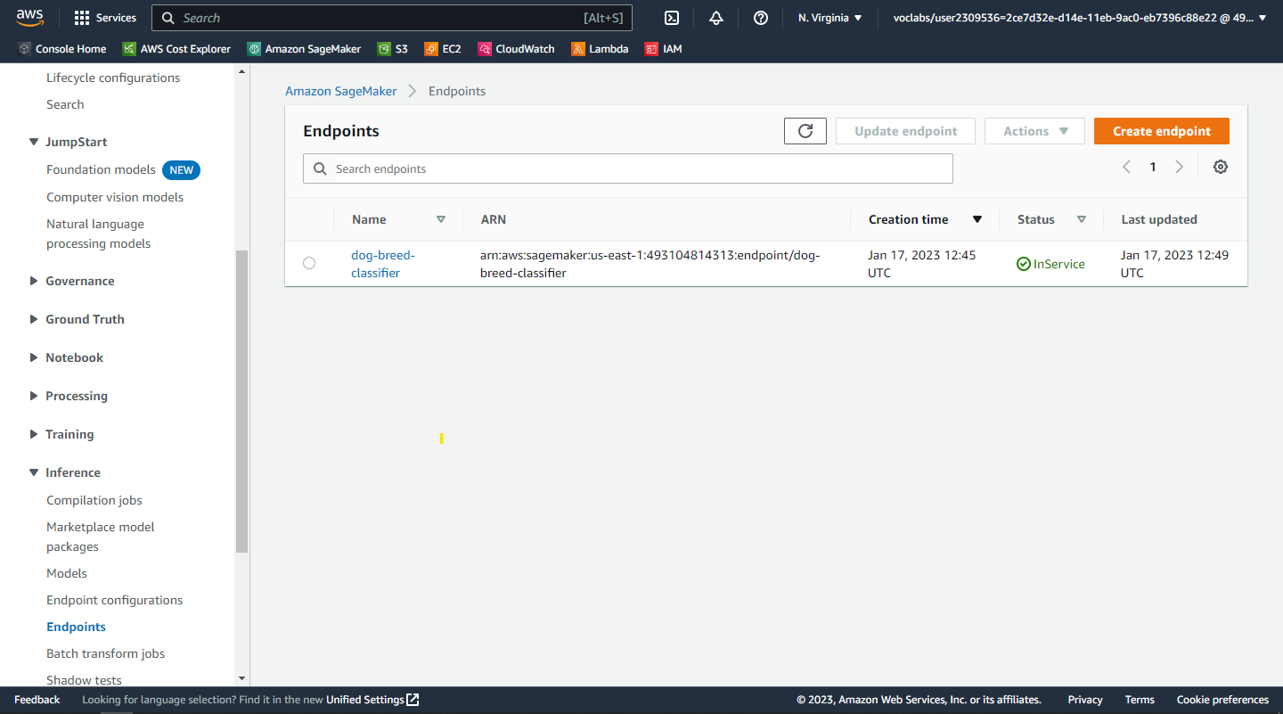Focus the Search endpoints field

[628, 168]
